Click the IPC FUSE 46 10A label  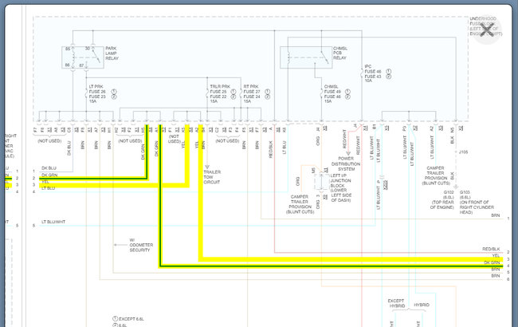click(373, 73)
